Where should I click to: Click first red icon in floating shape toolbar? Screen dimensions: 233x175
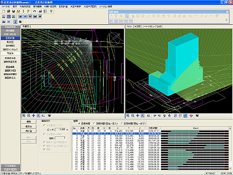111,21
